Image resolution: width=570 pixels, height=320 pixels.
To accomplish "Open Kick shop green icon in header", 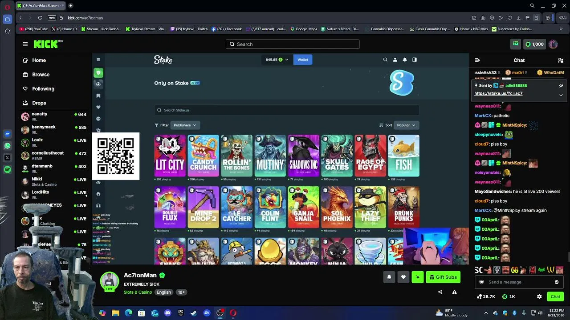I will pyautogui.click(x=516, y=44).
